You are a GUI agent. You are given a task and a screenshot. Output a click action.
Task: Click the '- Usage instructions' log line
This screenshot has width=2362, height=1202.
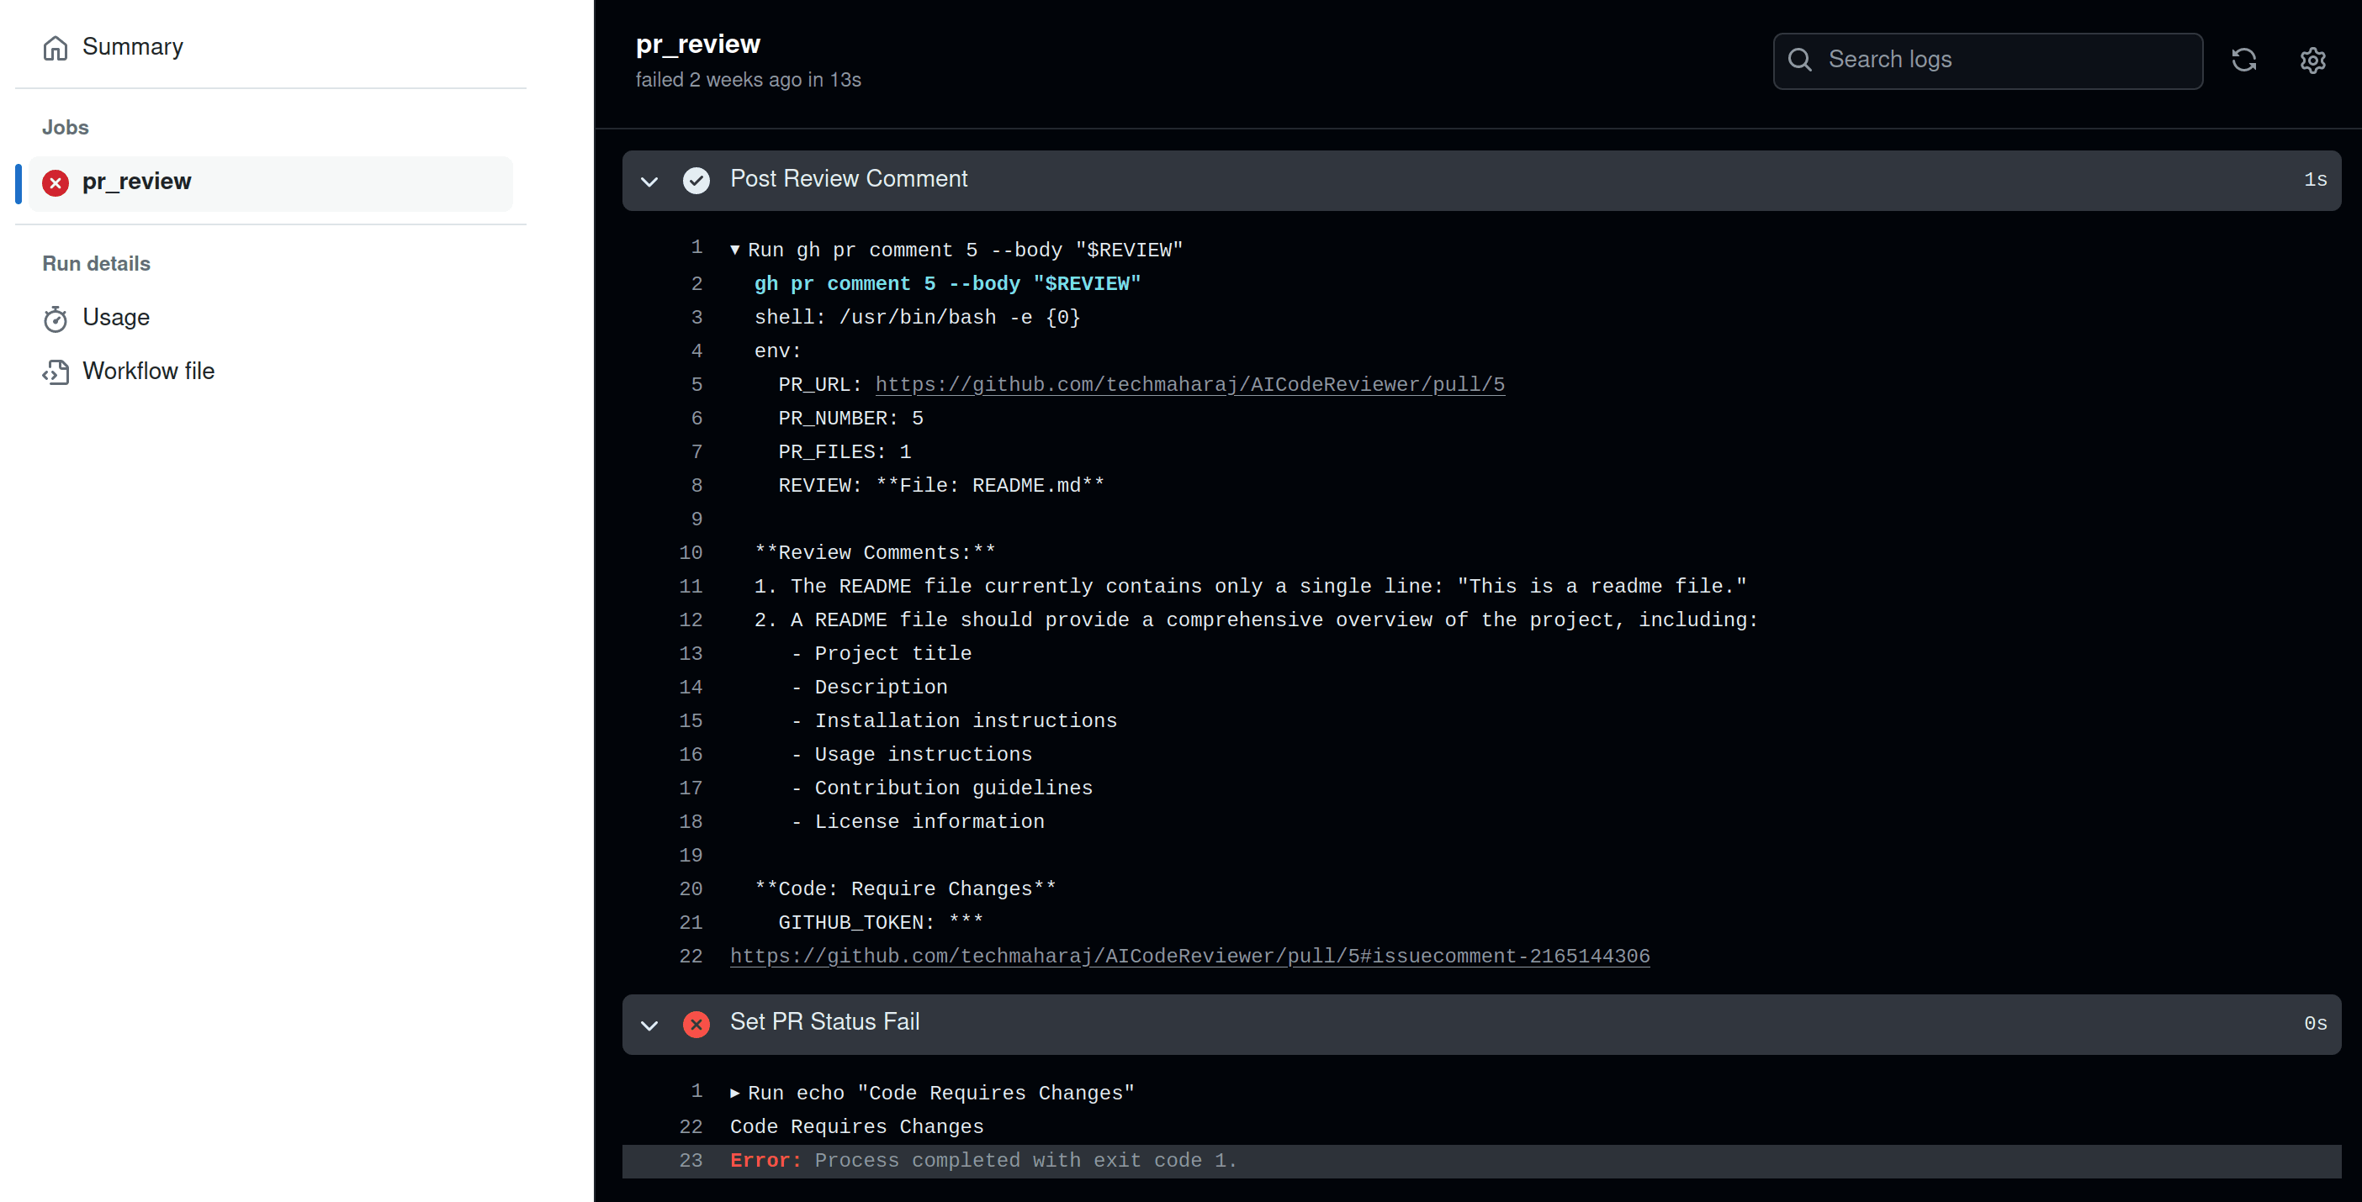pos(912,755)
